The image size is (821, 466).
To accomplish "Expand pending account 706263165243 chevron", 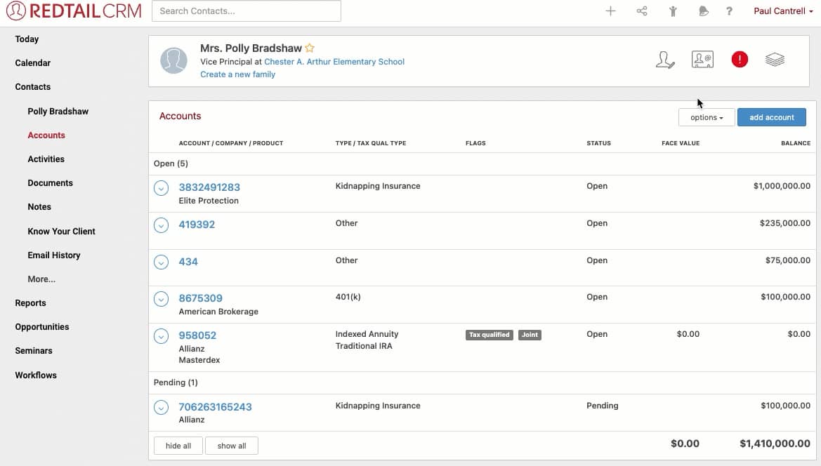I will (162, 408).
